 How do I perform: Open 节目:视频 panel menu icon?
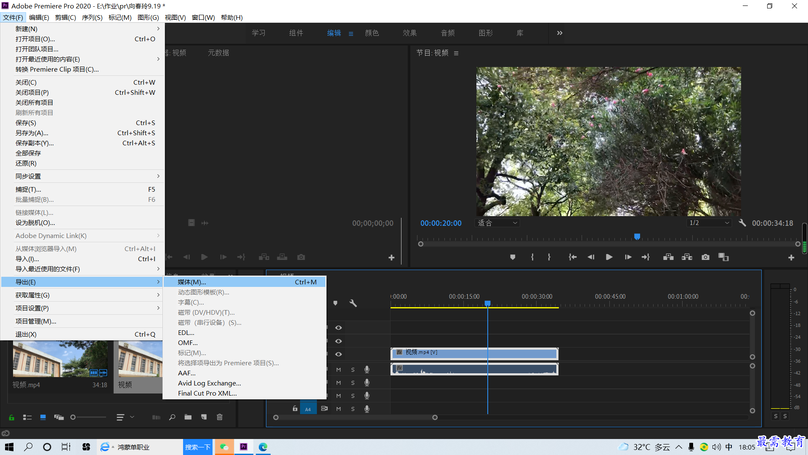(456, 53)
